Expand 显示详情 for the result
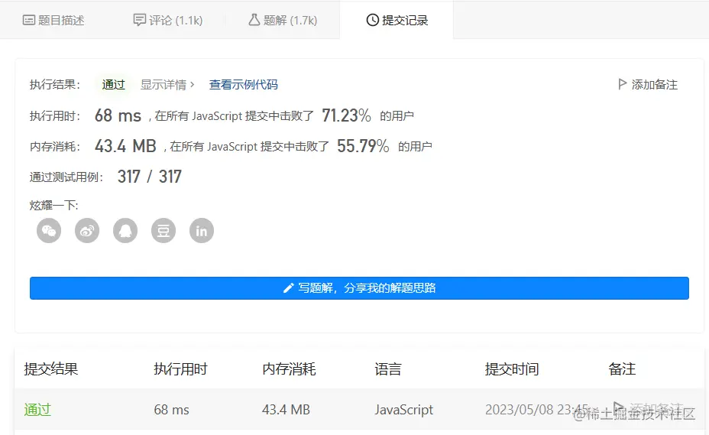Viewport: 709px width, 435px height. pyautogui.click(x=167, y=85)
